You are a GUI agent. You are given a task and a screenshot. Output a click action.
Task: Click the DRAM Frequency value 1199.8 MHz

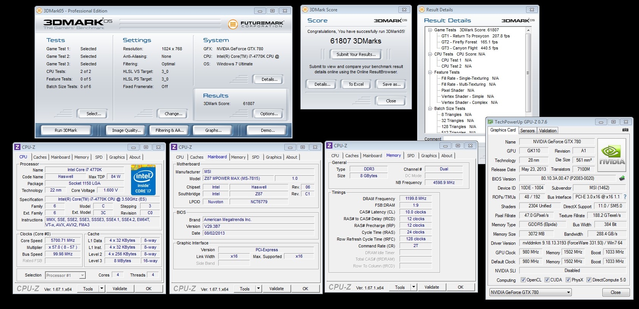(x=415, y=198)
